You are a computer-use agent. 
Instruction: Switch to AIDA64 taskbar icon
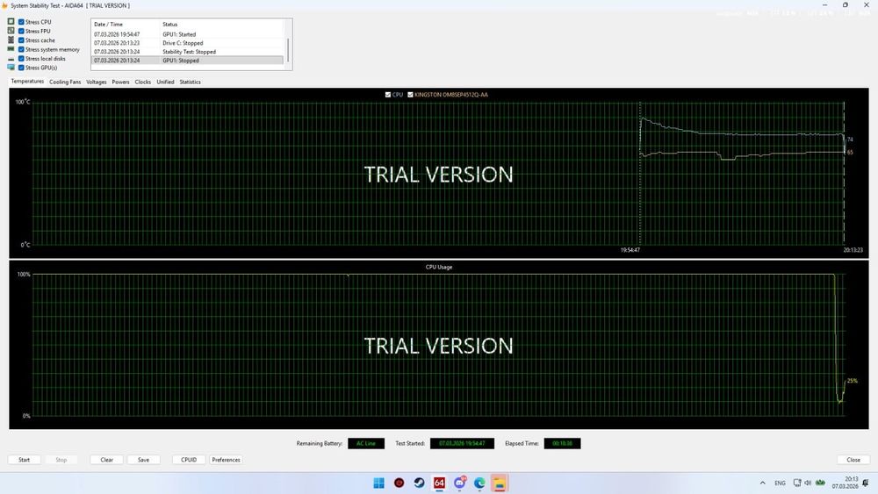click(x=439, y=483)
